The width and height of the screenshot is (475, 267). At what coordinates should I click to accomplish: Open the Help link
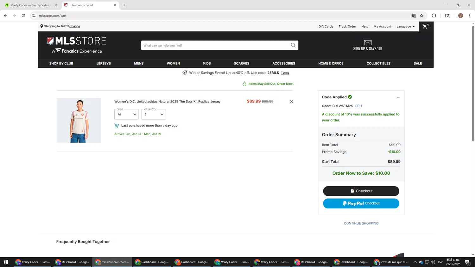coord(365,27)
